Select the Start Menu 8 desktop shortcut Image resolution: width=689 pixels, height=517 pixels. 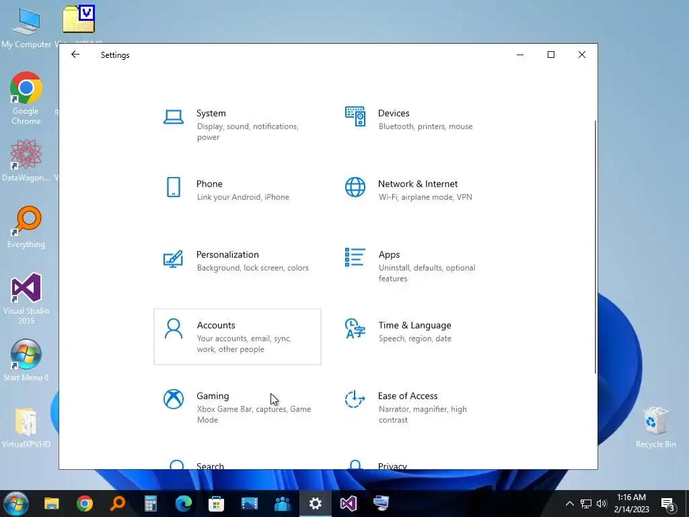click(26, 360)
